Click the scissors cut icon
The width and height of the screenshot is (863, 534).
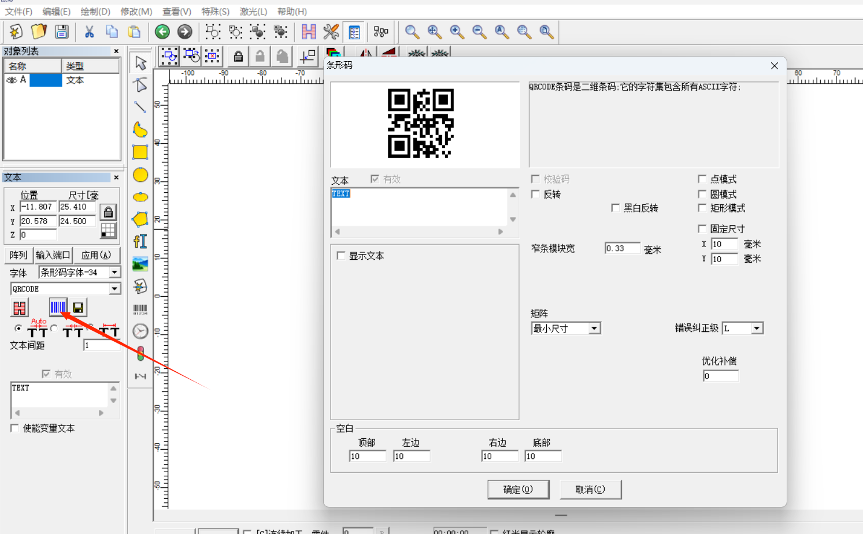click(x=89, y=32)
